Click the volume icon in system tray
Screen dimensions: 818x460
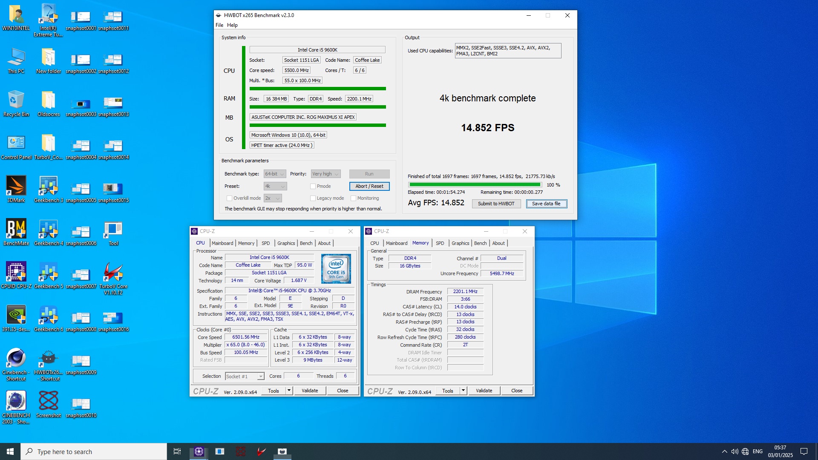734,451
